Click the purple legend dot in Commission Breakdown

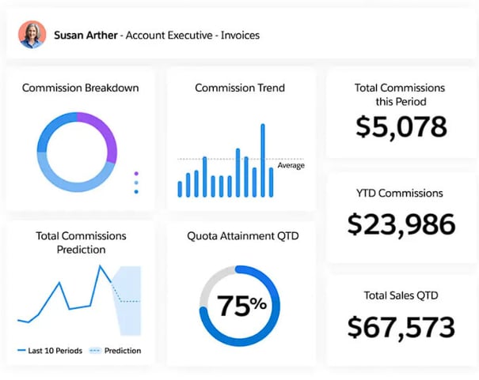tap(136, 173)
